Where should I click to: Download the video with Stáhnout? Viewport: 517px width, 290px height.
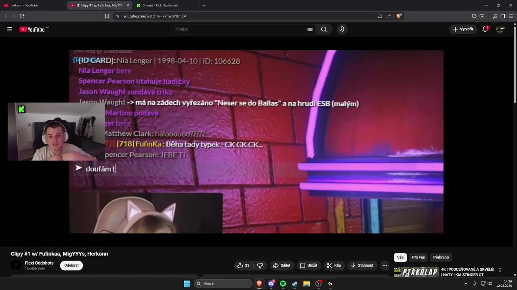tap(362, 265)
